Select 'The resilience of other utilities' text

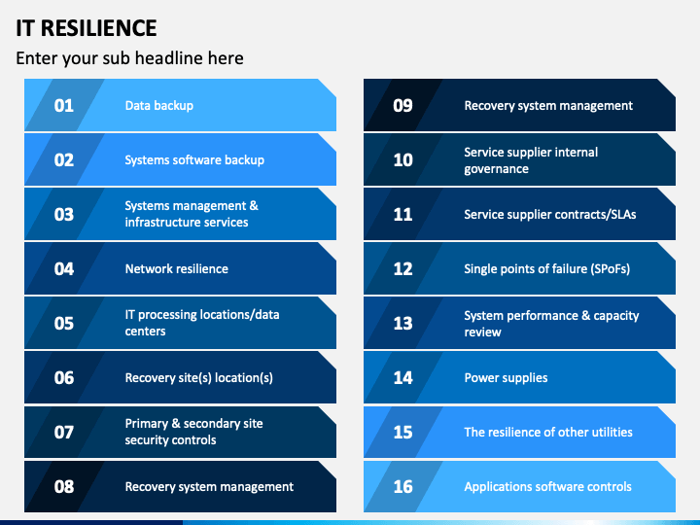(x=548, y=433)
